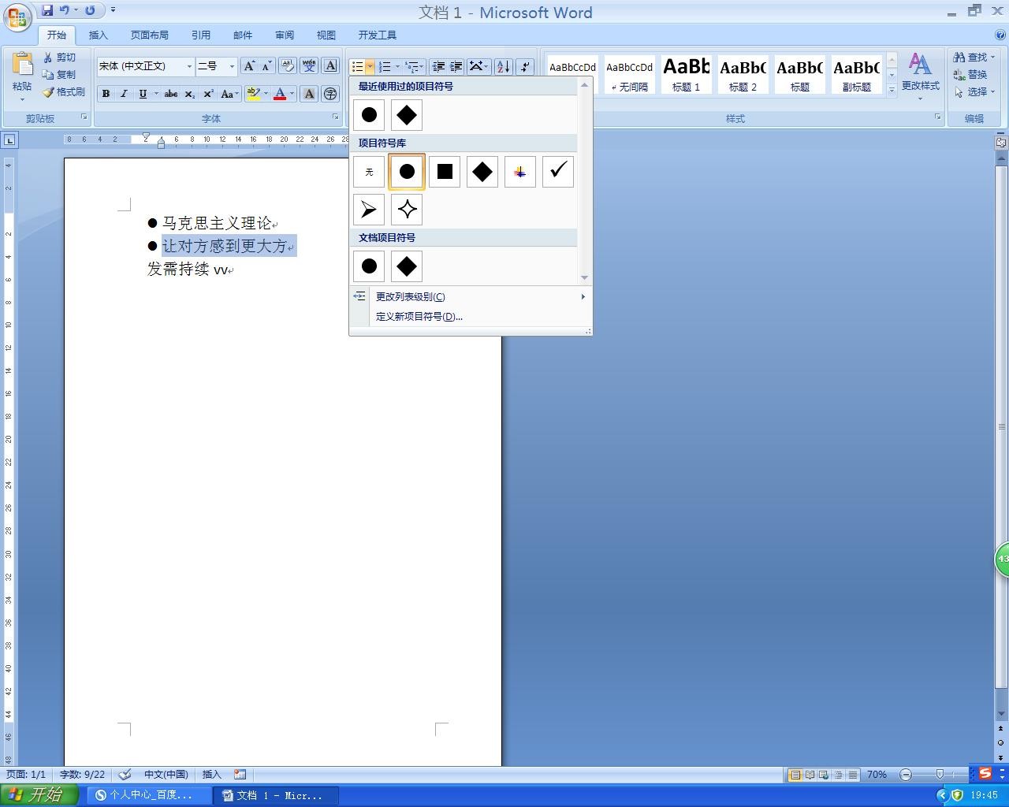This screenshot has width=1009, height=807.
Task: Click 更改样式 (Change Styles) button
Action: click(920, 76)
